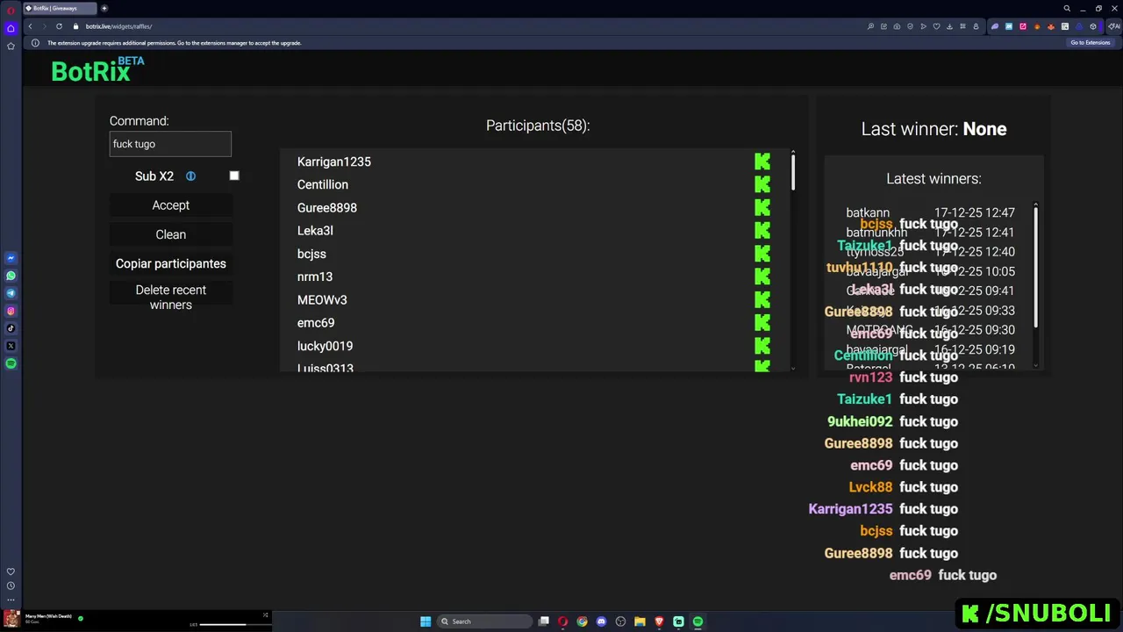Open Discord from the taskbar

[x=601, y=621]
